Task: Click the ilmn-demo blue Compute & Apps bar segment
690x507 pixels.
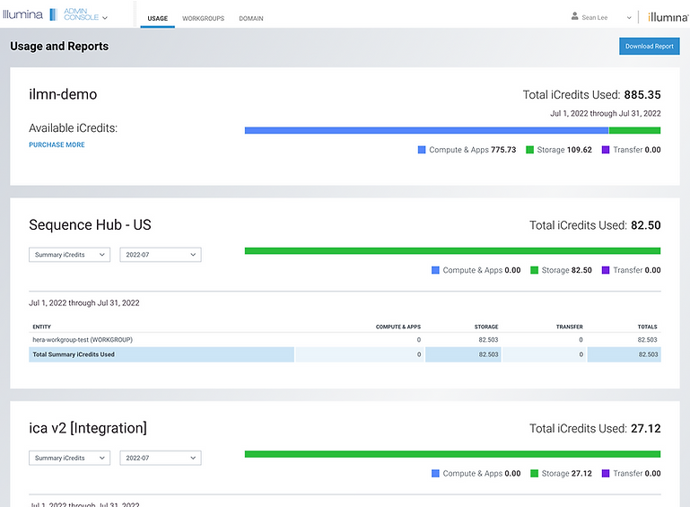Action: [426, 130]
